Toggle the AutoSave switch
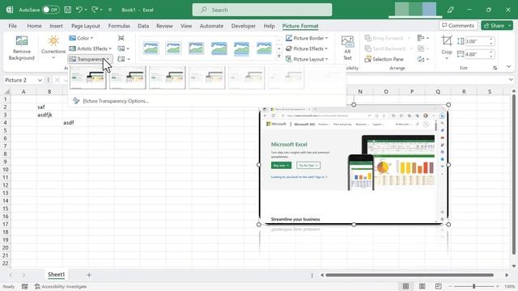This screenshot has width=518, height=291. pos(50,10)
